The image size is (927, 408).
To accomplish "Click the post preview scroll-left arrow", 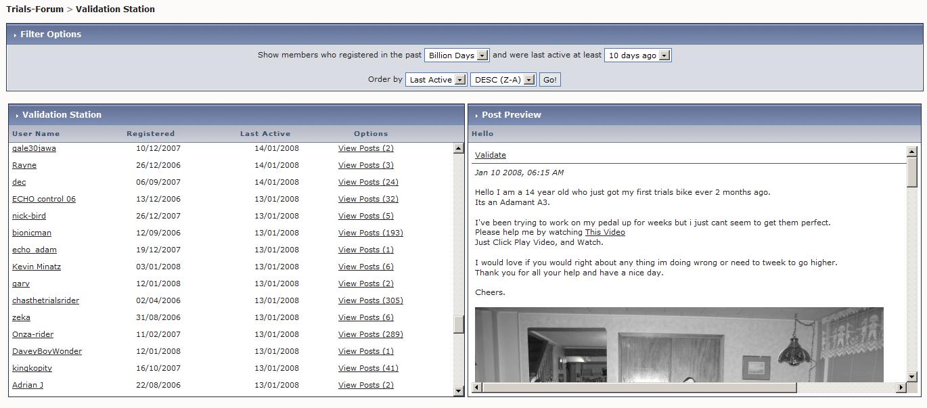I will coord(477,387).
